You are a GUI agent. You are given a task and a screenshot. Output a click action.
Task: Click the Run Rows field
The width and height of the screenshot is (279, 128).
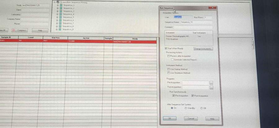click(208, 18)
